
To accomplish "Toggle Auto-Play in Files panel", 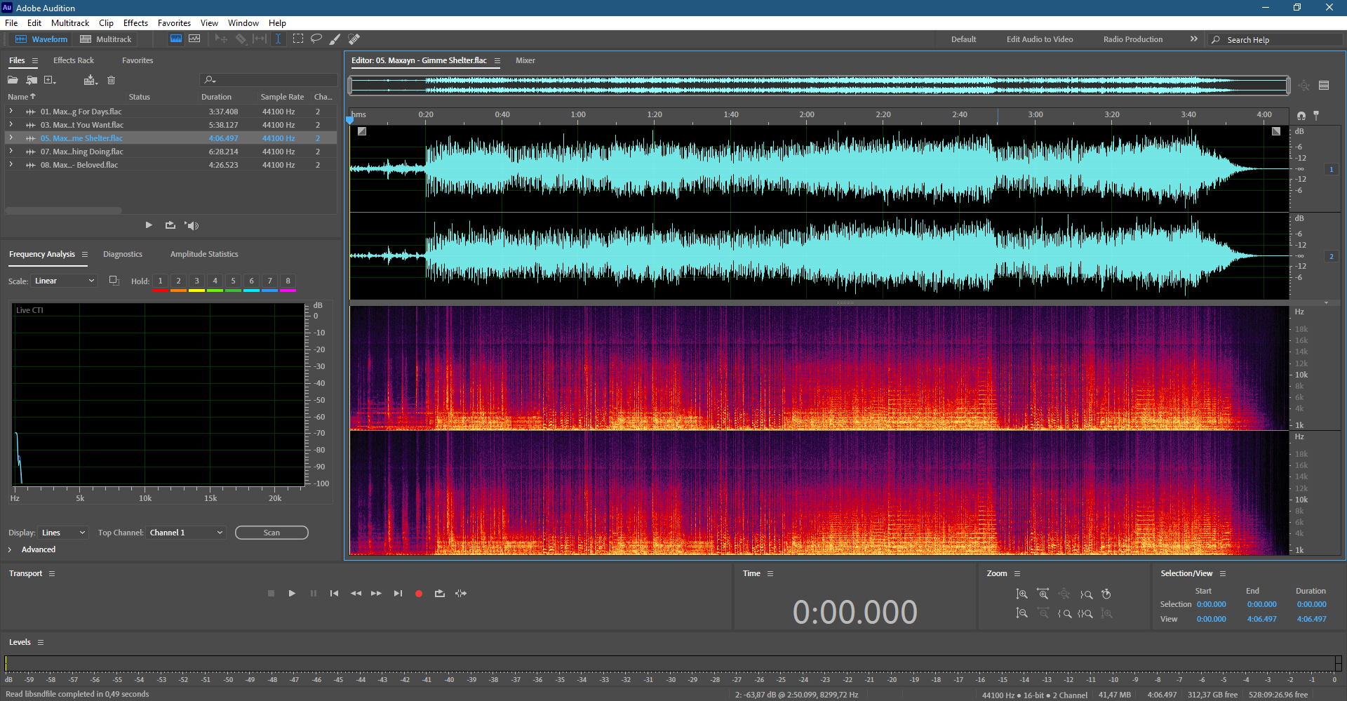I will 192,225.
